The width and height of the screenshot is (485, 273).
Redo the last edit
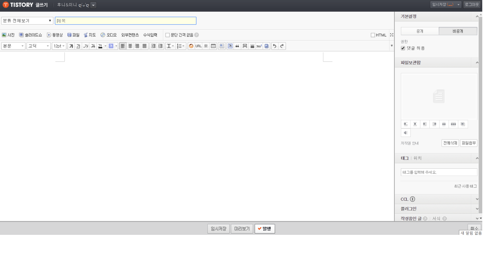click(x=282, y=46)
